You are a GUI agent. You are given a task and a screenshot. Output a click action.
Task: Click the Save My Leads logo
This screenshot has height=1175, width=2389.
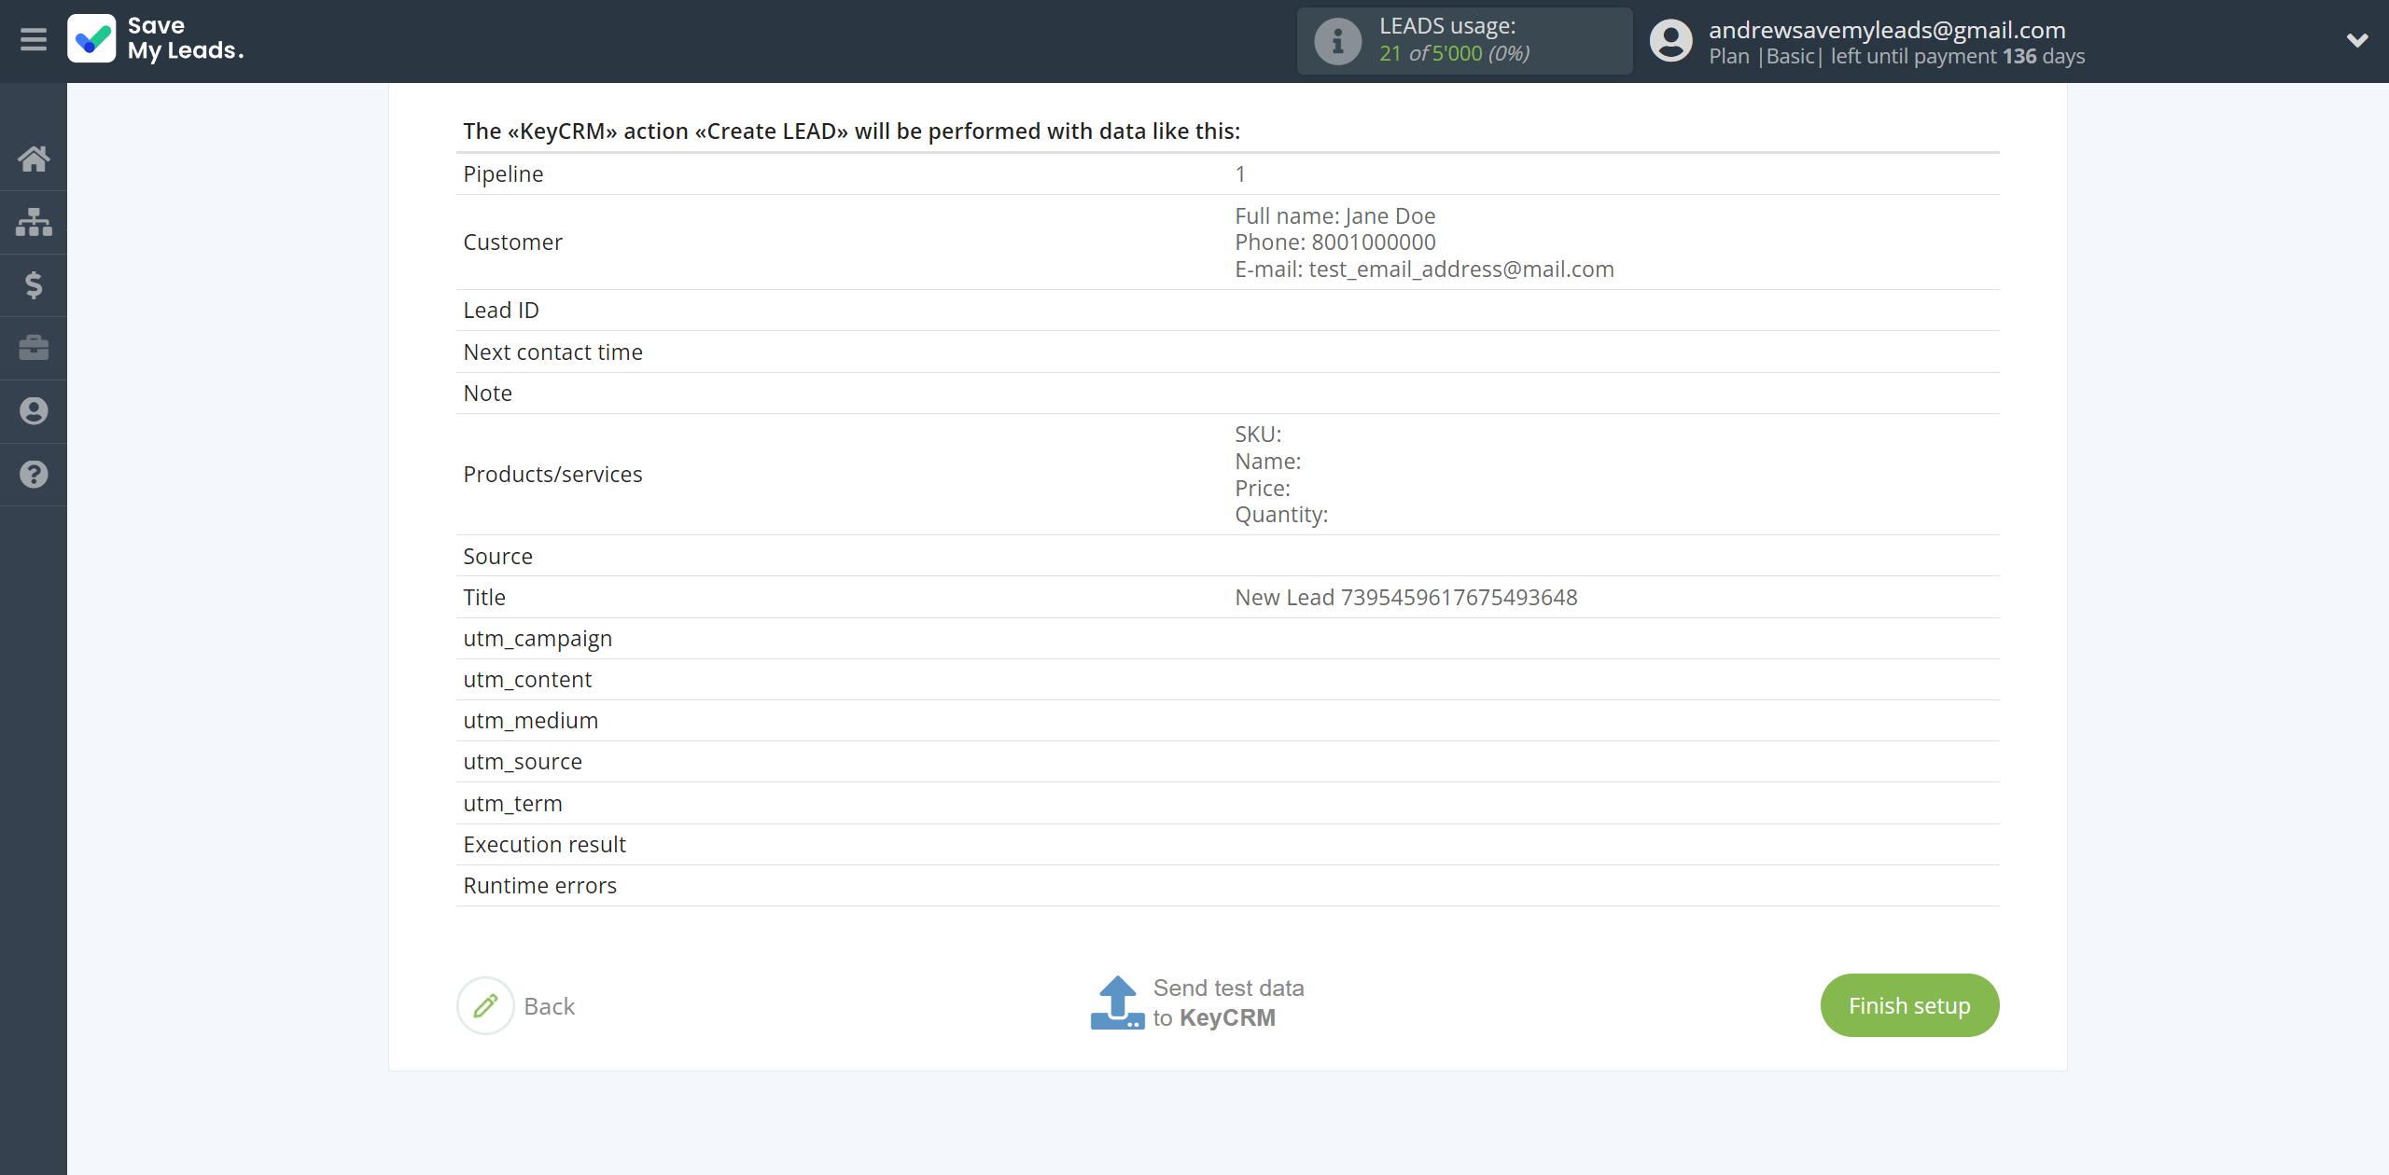pyautogui.click(x=156, y=39)
